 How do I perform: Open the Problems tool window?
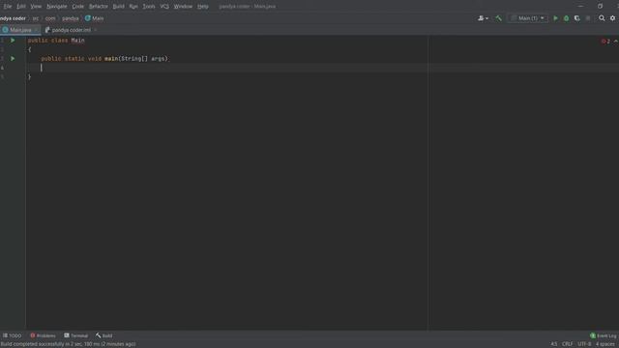point(43,335)
